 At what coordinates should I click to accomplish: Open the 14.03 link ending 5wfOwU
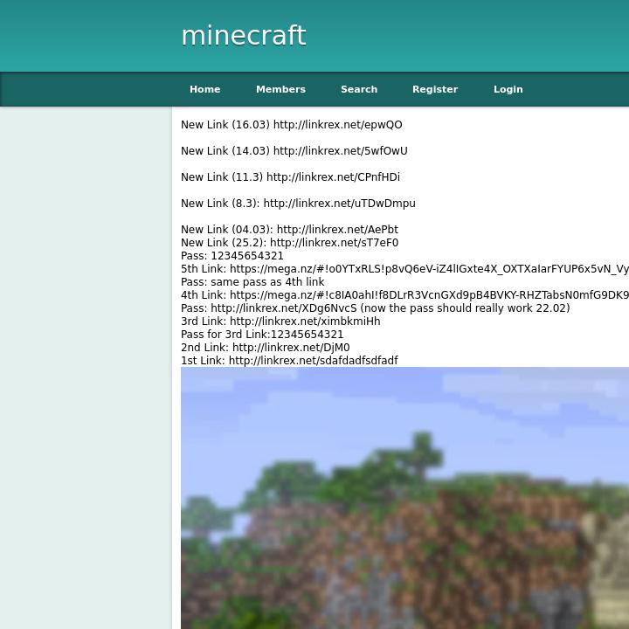tap(340, 151)
